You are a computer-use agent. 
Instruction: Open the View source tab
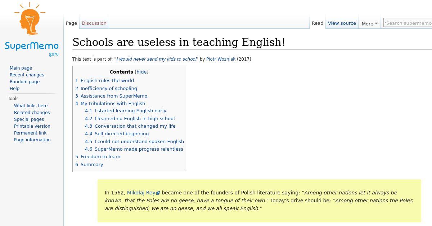[x=342, y=23]
